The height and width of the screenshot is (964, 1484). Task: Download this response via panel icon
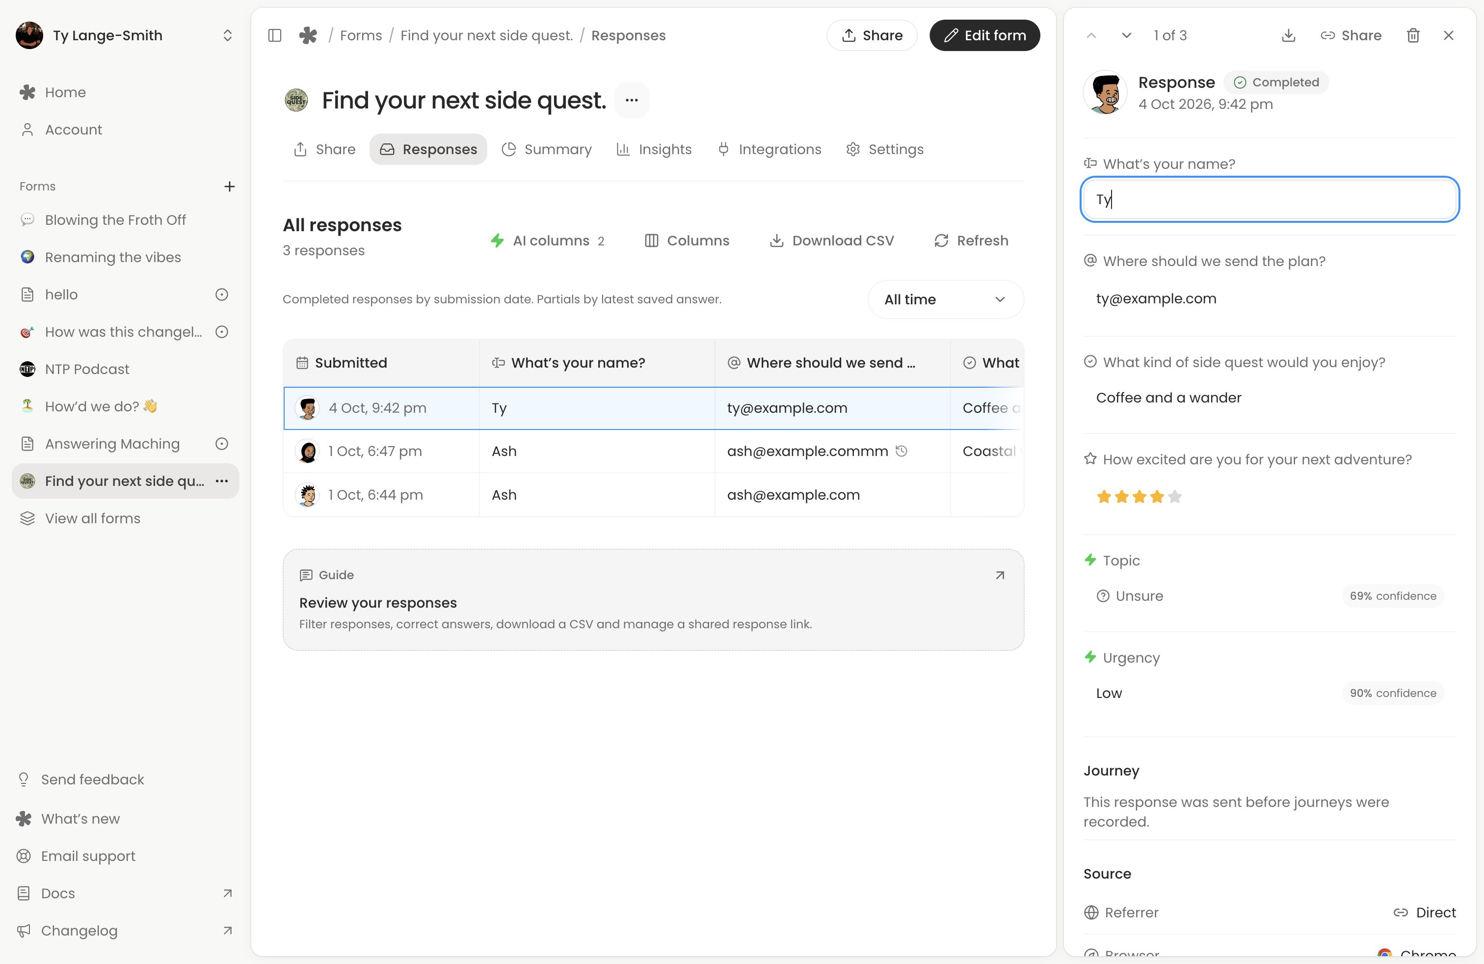click(1288, 35)
